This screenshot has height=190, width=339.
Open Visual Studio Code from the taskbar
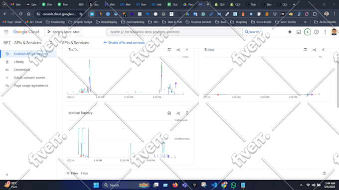pyautogui.click(x=214, y=185)
